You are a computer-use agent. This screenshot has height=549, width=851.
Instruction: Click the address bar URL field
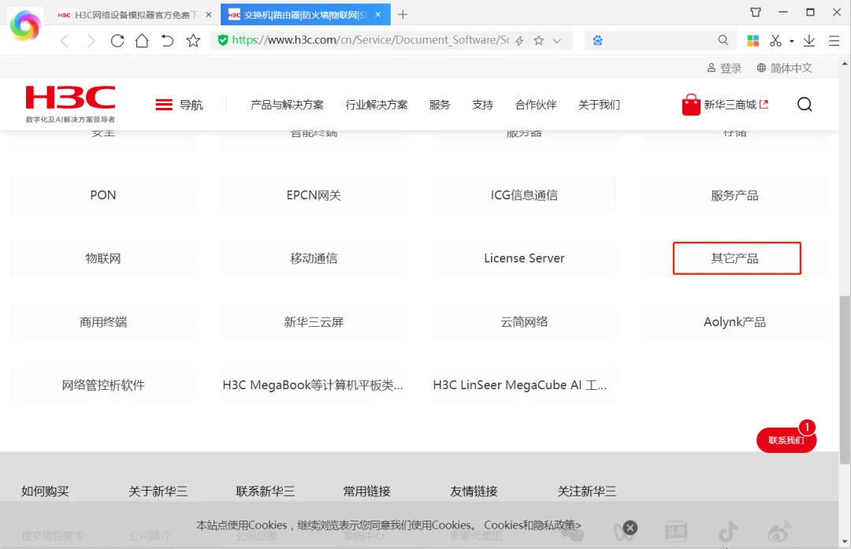370,40
